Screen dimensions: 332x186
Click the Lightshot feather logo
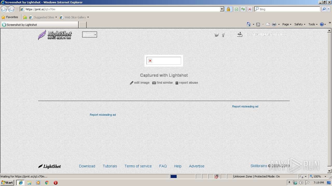click(x=55, y=35)
